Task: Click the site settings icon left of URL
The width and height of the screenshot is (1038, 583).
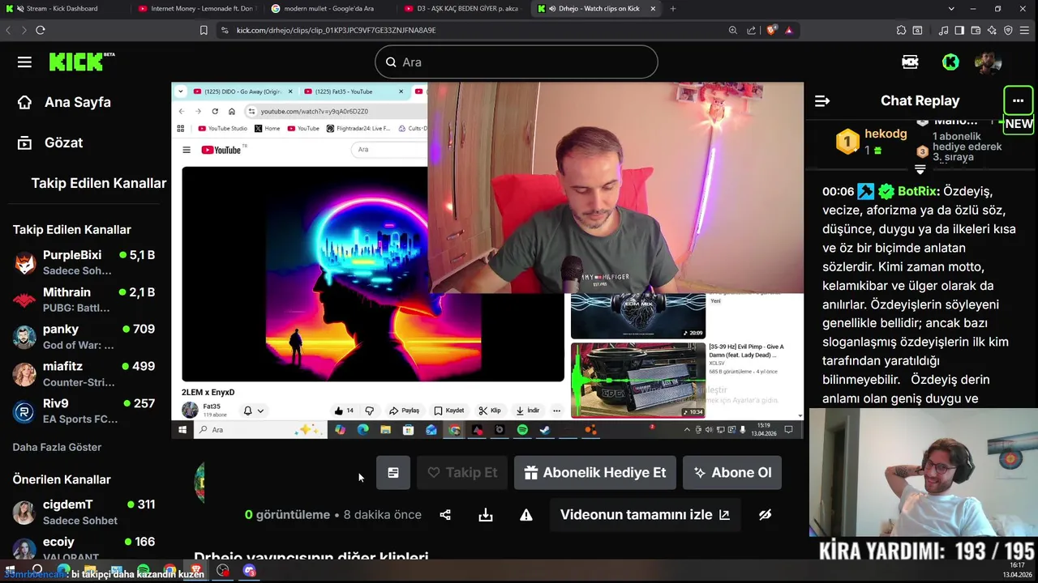Action: (225, 30)
